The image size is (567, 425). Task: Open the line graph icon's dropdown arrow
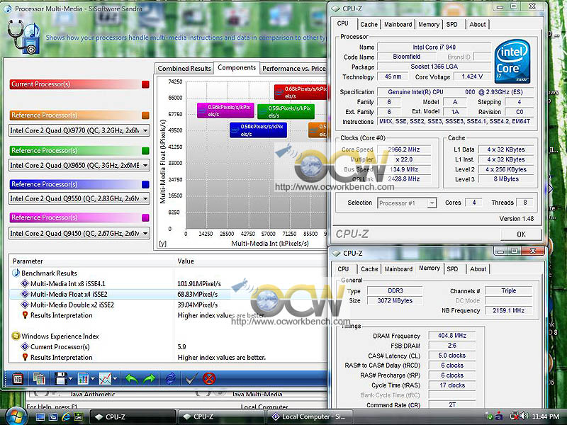pyautogui.click(x=116, y=379)
